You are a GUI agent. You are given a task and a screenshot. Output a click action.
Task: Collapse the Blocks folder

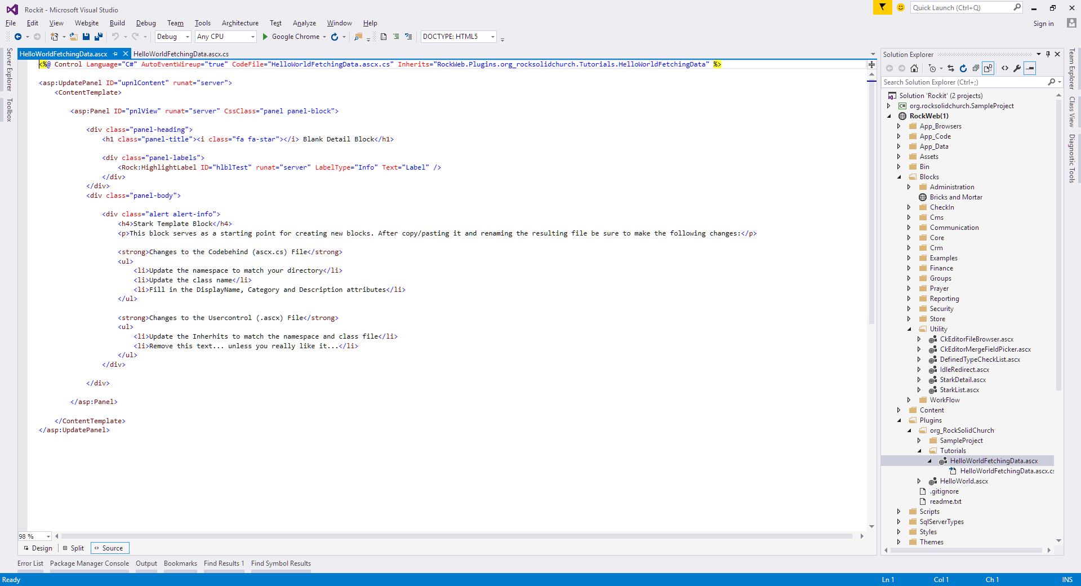click(899, 177)
